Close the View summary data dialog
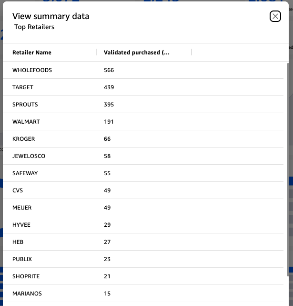The width and height of the screenshot is (293, 306). click(275, 16)
